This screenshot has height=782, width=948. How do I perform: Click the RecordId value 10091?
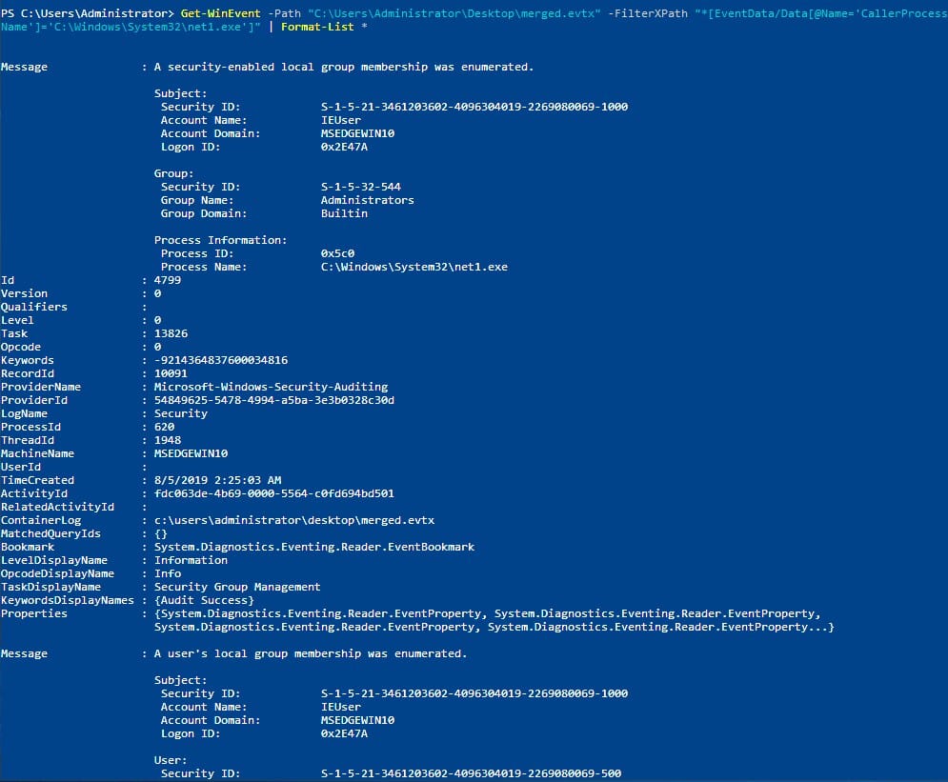tap(171, 373)
